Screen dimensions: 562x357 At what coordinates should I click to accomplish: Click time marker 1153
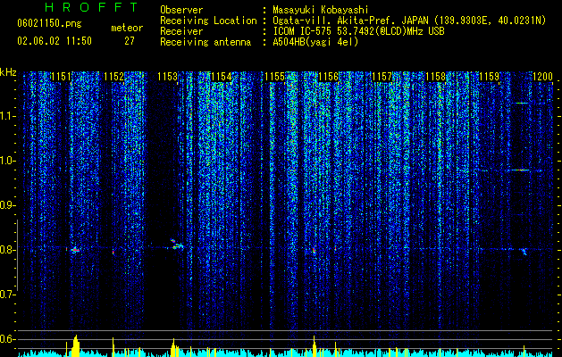167,77
